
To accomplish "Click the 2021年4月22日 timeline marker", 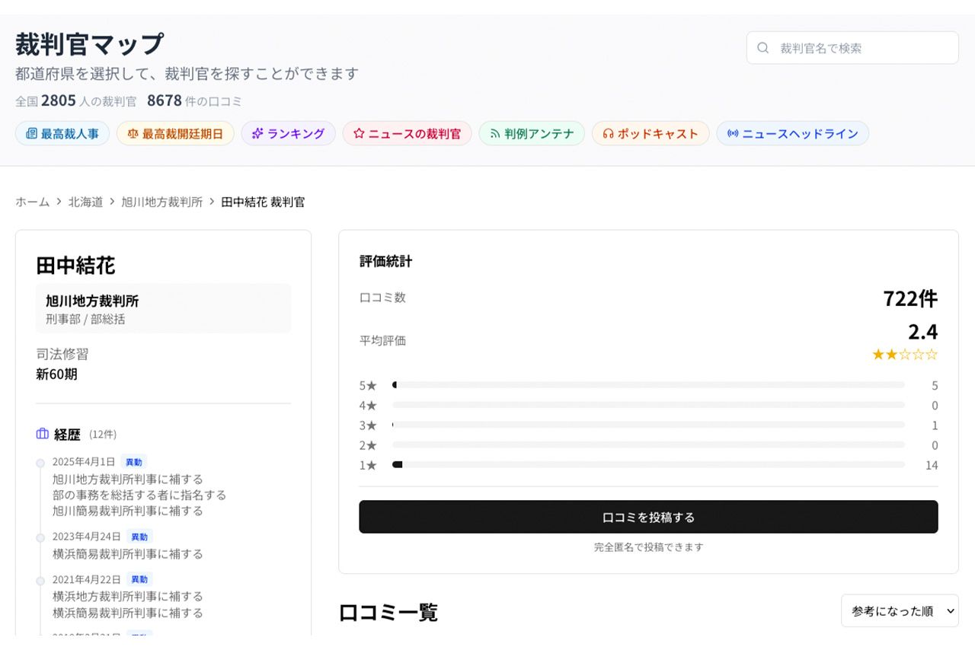I will pos(40,580).
